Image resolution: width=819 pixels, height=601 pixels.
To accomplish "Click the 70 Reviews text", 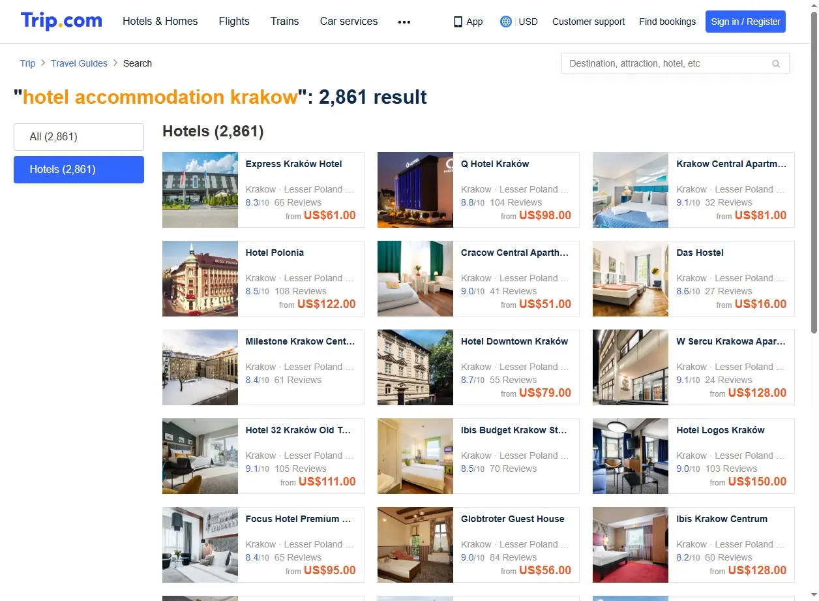I will [513, 469].
